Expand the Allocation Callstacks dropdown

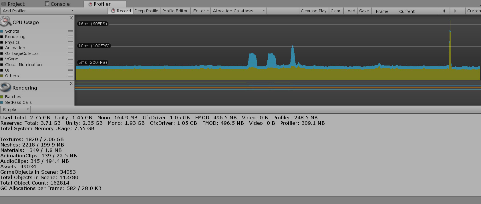tap(238, 11)
